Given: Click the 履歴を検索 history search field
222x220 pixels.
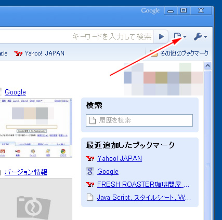Looking at the screenshot, I should click(x=139, y=120).
